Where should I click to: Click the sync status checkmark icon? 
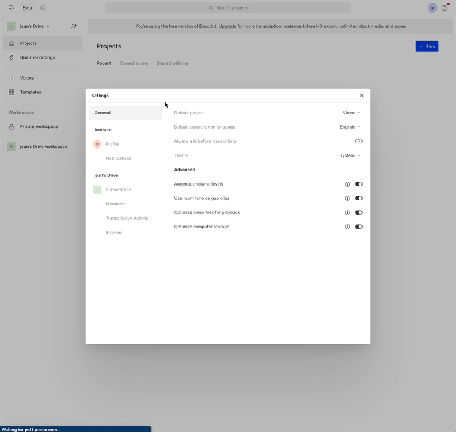click(43, 8)
